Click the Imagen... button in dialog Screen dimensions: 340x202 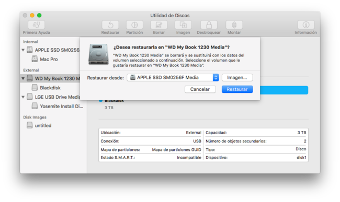tap(237, 77)
